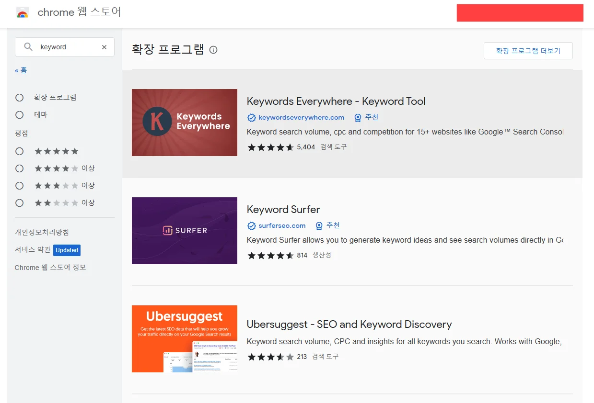This screenshot has width=594, height=403.
Task: Select the five-star rating filter
Action: 20,151
